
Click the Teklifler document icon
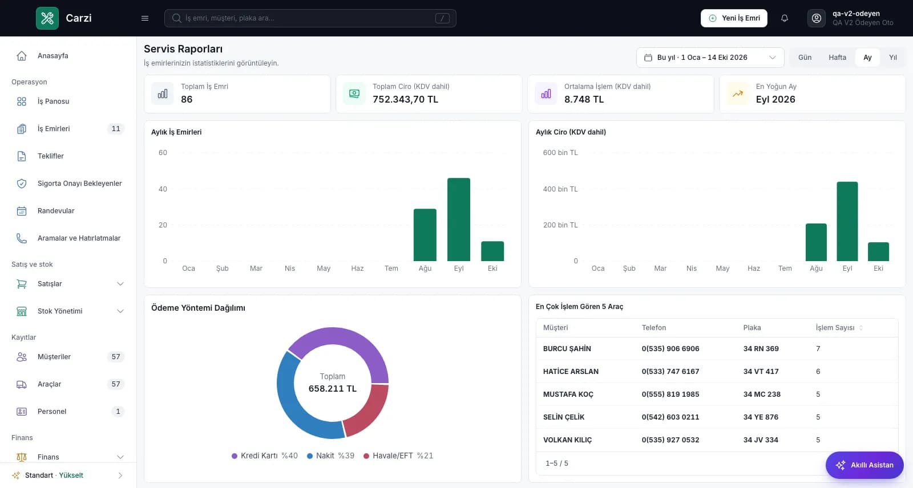point(22,156)
